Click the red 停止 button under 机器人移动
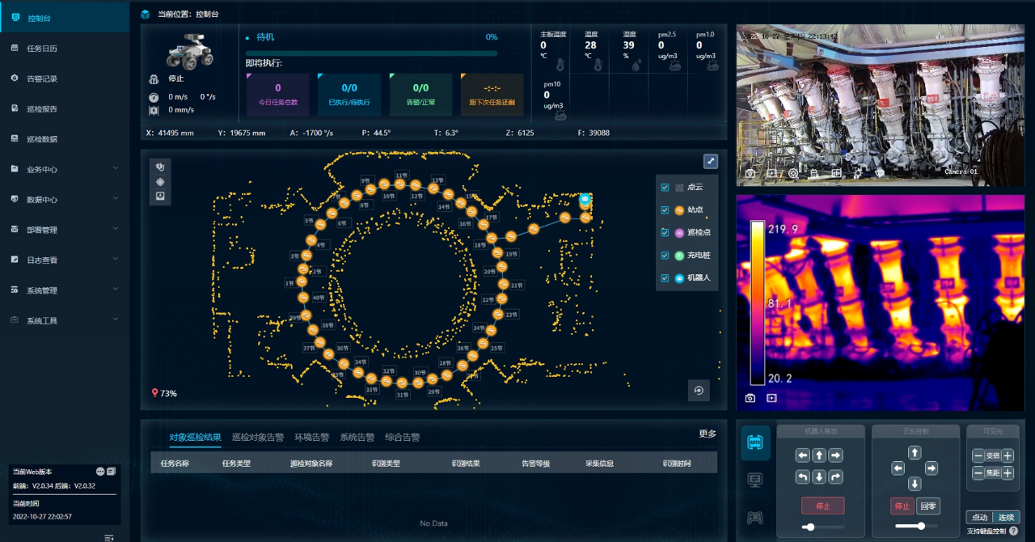Viewport: 1035px width, 542px height. point(822,506)
